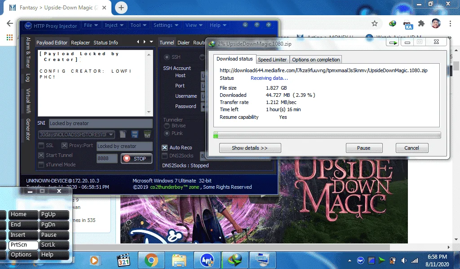Open Media Player Classic from taskbar
This screenshot has height=269, width=460.
(x=124, y=260)
